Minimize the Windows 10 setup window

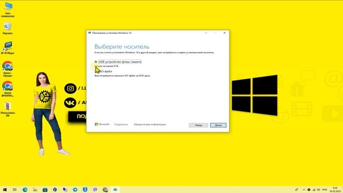(x=206, y=33)
